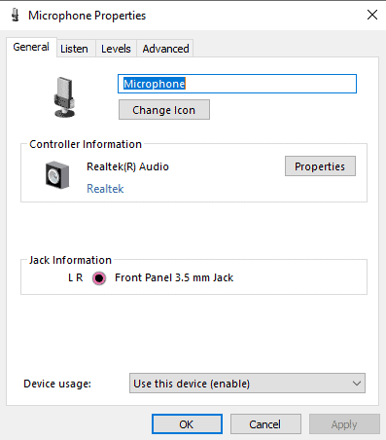Switch to the Advanced tab
Screen dimensions: 386x440
(165, 49)
